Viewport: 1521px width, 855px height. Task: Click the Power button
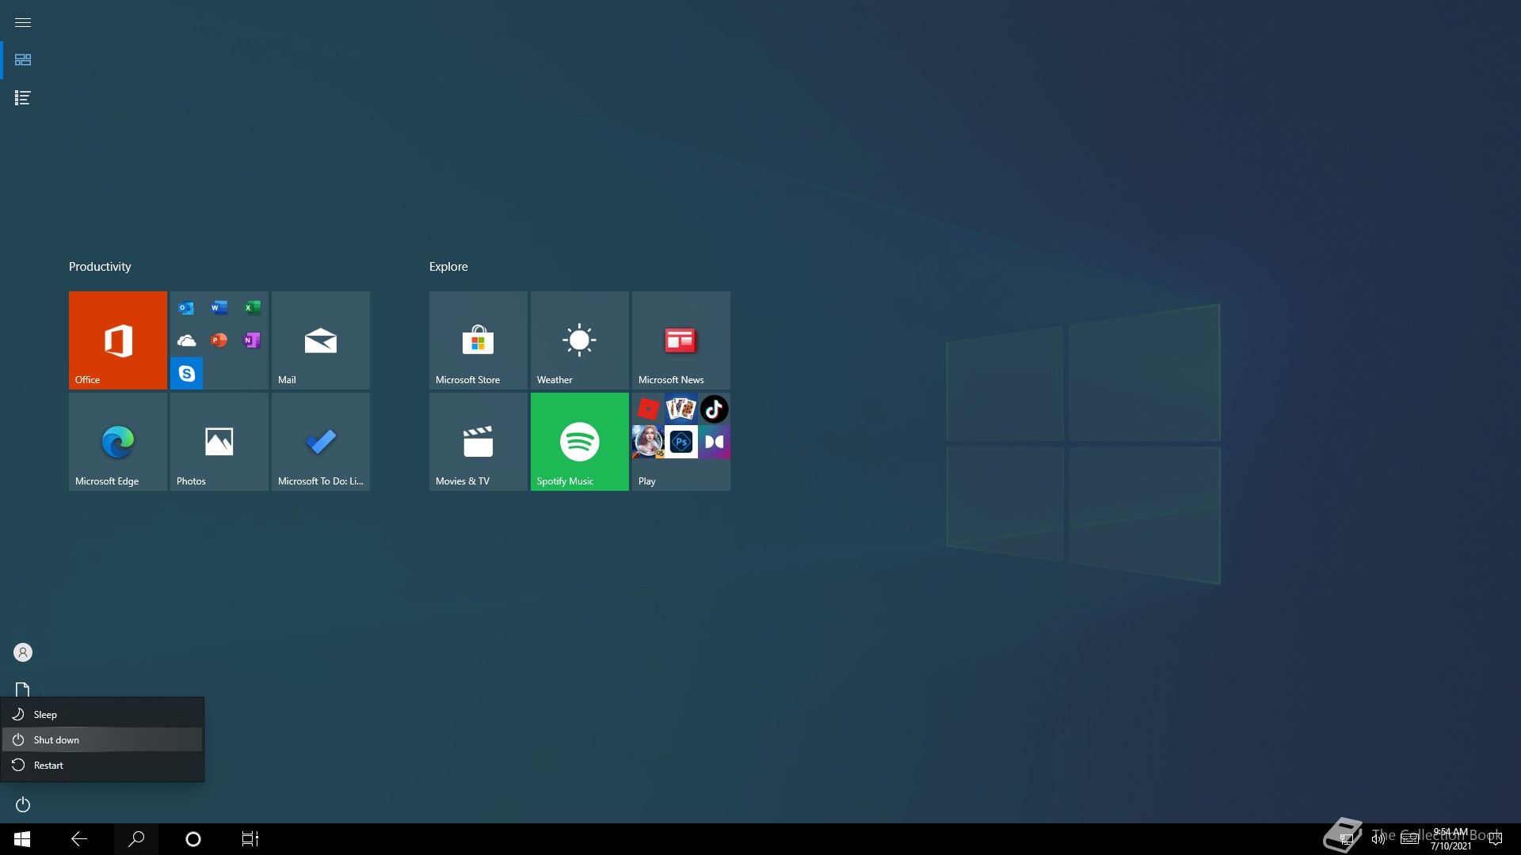pyautogui.click(x=23, y=804)
